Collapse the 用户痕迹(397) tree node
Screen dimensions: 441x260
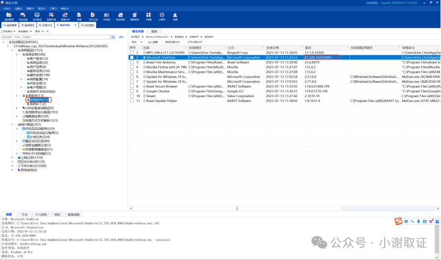(x=12, y=125)
